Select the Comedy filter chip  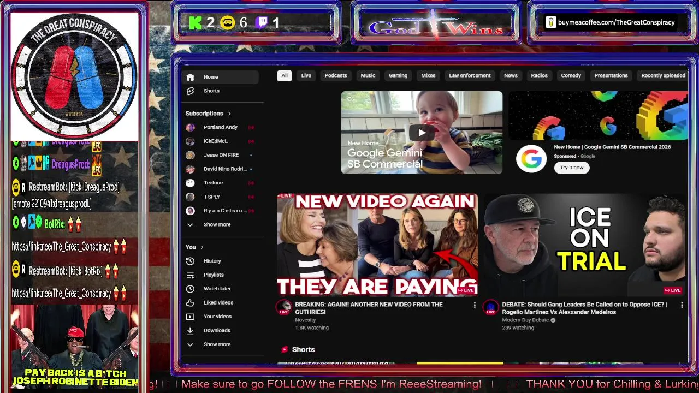pyautogui.click(x=571, y=75)
